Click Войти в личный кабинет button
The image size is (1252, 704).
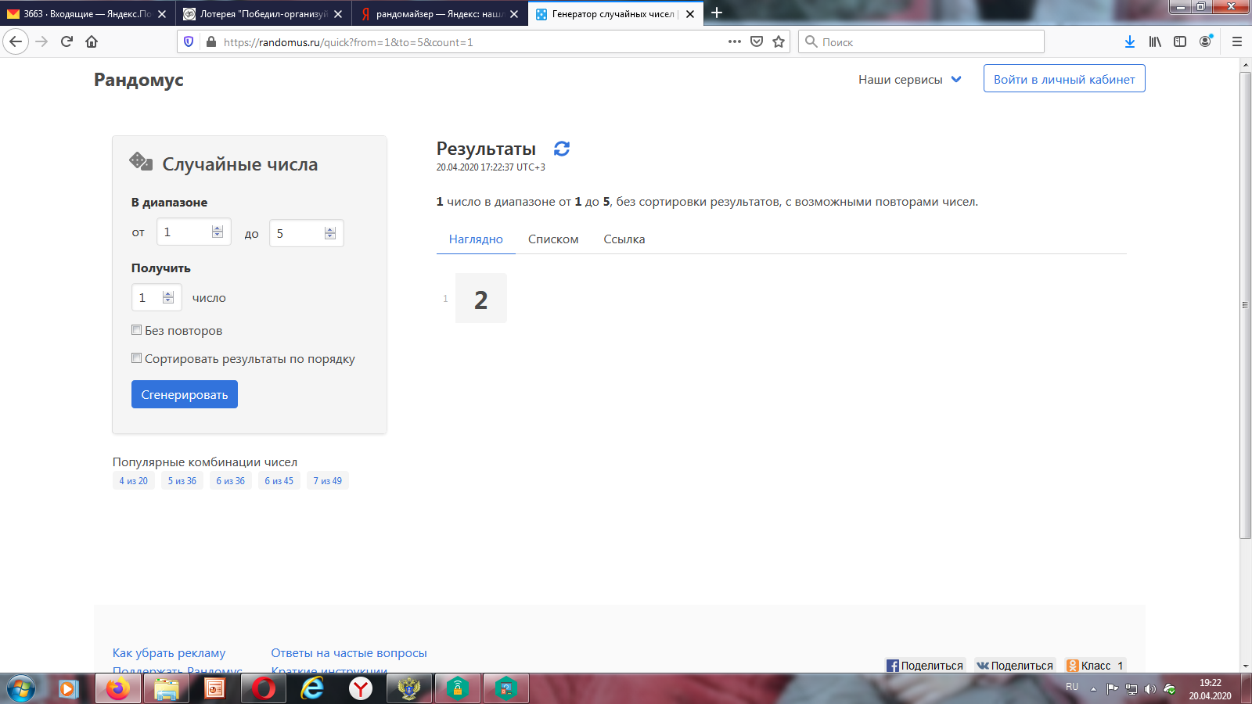(1064, 79)
